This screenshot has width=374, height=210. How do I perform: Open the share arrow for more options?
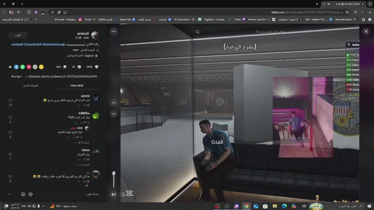click(10, 67)
